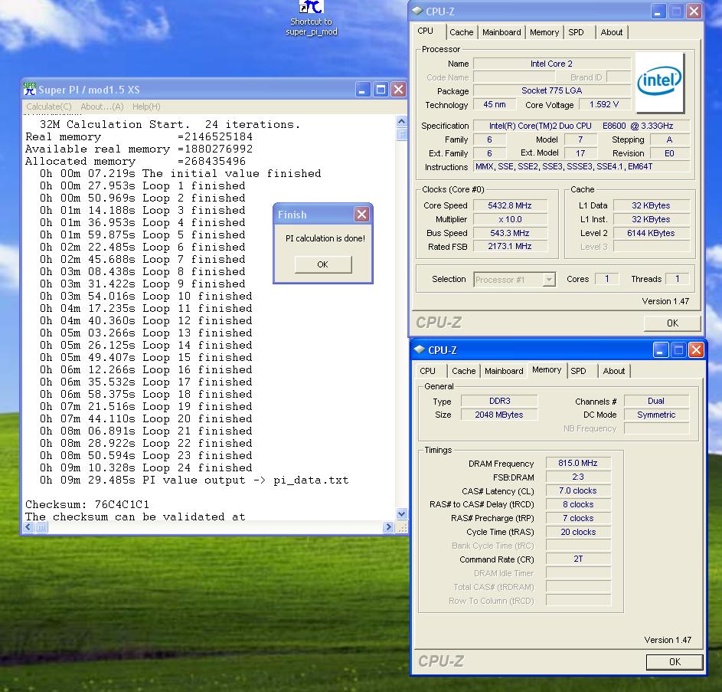This screenshot has width=722, height=692.
Task: Click the Core Voltage 1.592 V value
Action: (604, 104)
